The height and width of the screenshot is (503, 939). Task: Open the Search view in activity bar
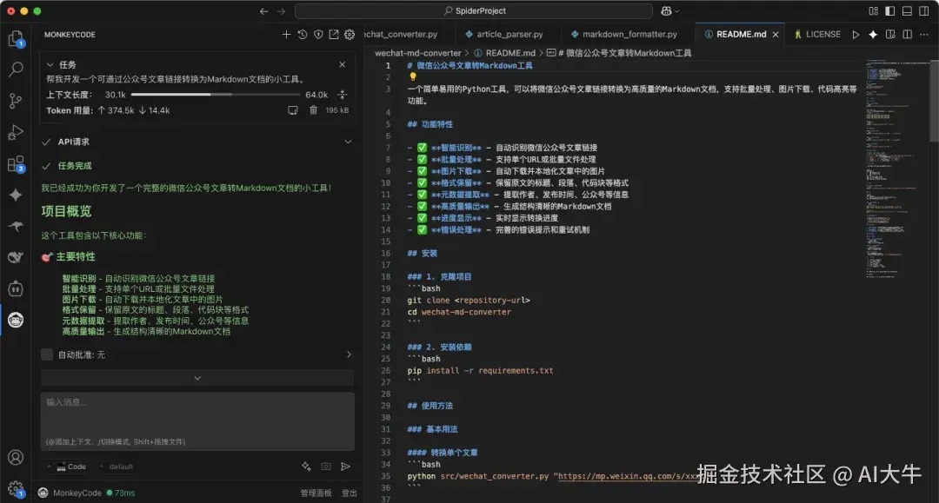point(16,69)
